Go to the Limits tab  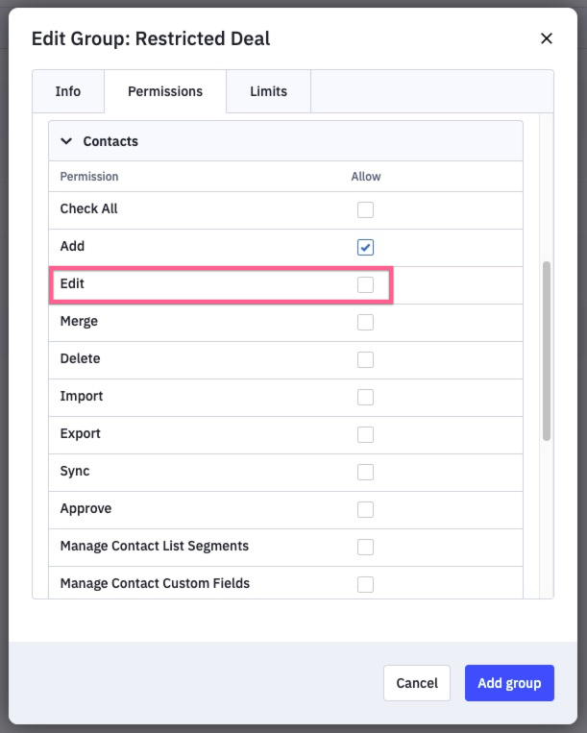coord(268,91)
